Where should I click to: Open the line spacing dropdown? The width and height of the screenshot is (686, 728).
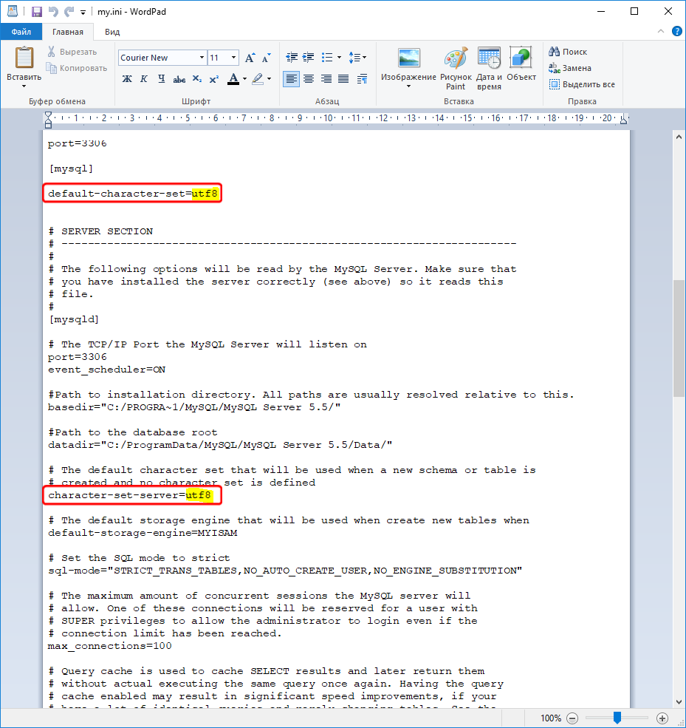(x=358, y=58)
